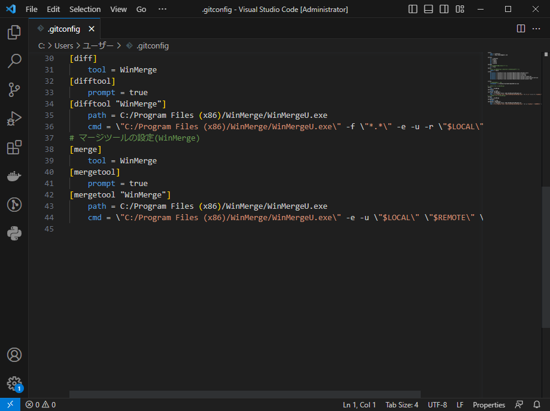Expand the Users breadcrumb dropdown

click(63, 45)
